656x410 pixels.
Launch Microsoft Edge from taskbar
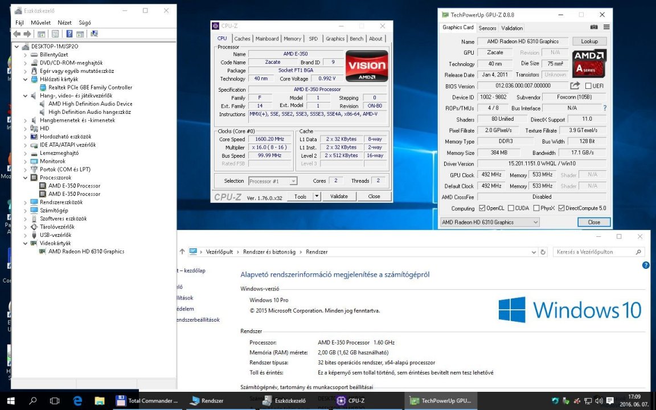[x=77, y=401]
